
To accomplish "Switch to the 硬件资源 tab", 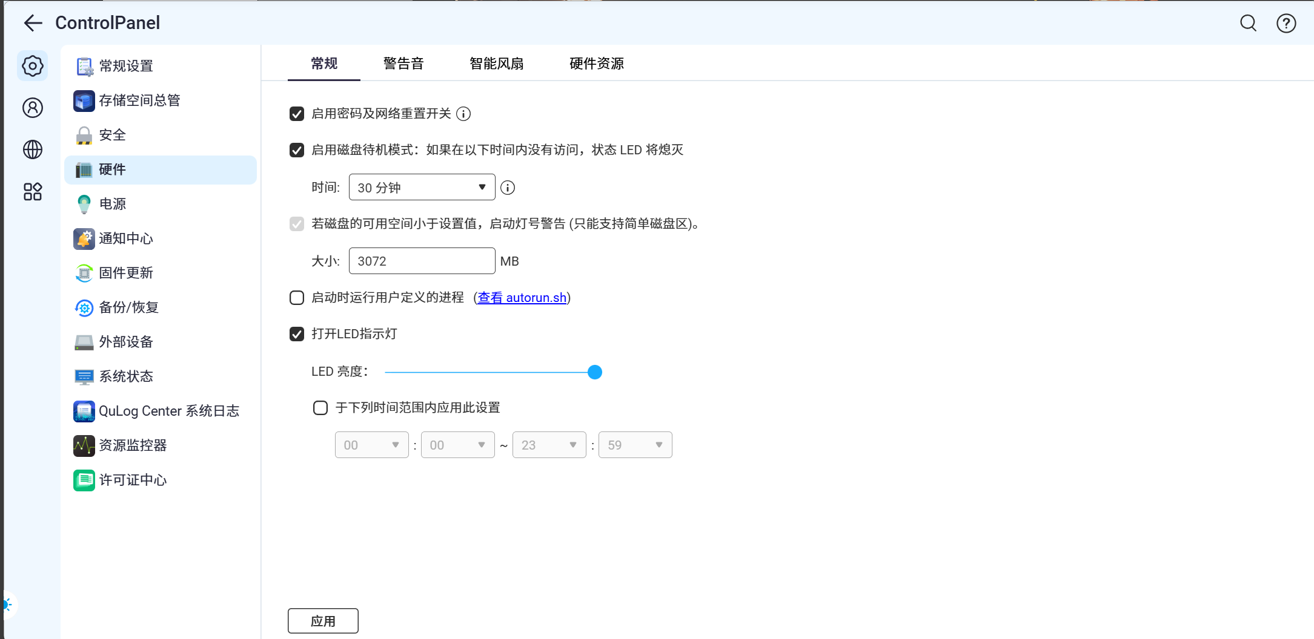I will pyautogui.click(x=596, y=64).
